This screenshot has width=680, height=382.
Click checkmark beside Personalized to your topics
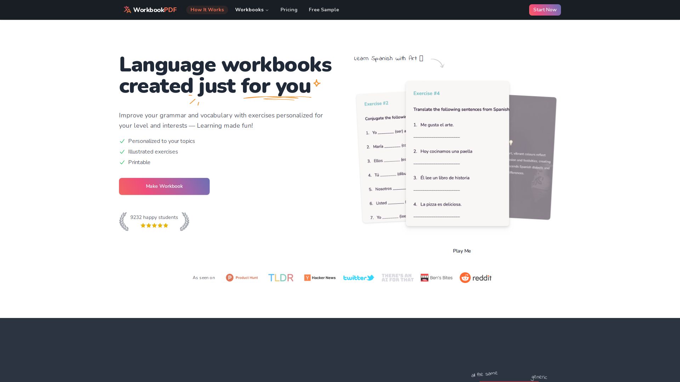click(122, 141)
